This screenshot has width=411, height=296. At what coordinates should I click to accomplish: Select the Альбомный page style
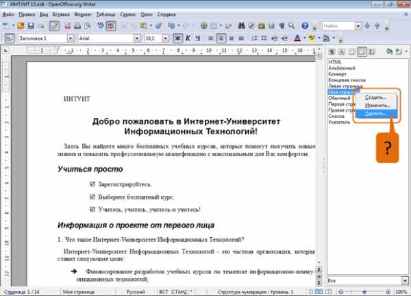click(342, 68)
